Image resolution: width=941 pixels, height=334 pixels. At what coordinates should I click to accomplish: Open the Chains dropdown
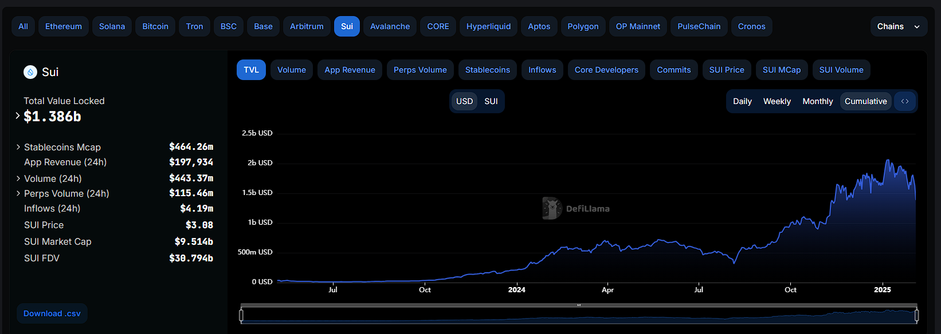(x=899, y=26)
